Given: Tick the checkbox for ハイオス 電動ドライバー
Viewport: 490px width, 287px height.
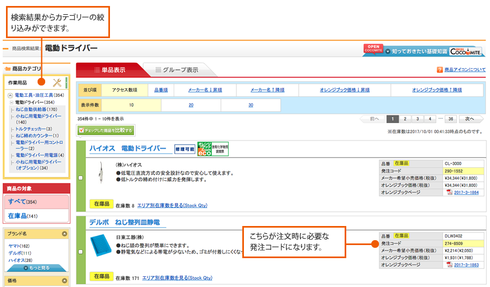Looking at the screenshot, I should [81, 178].
